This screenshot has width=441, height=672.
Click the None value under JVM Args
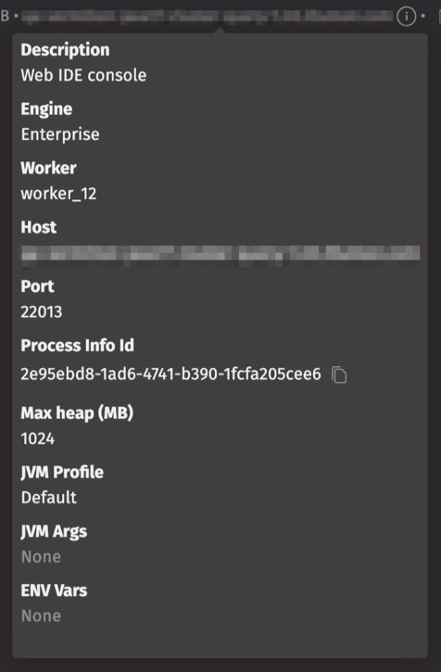(41, 557)
